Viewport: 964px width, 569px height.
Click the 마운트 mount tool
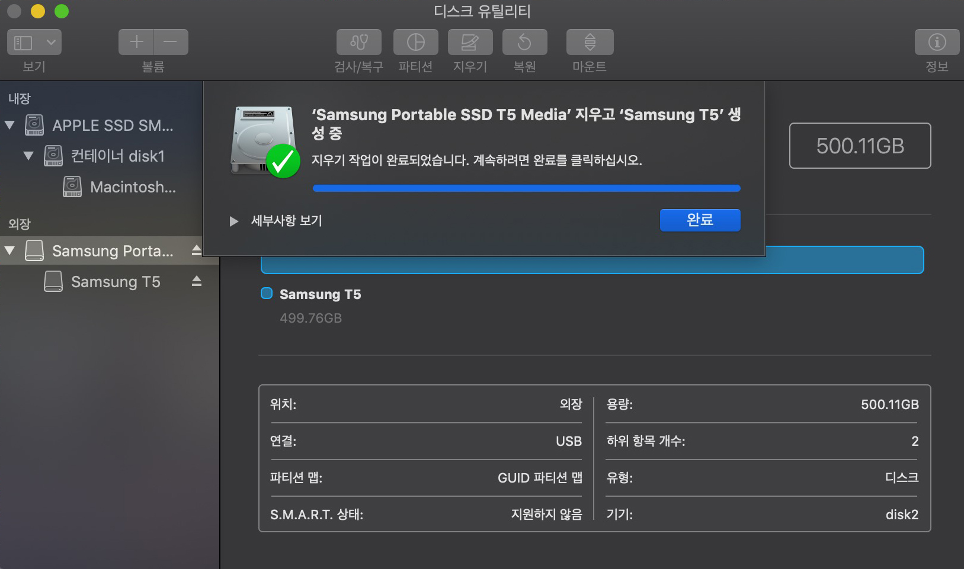pos(590,42)
